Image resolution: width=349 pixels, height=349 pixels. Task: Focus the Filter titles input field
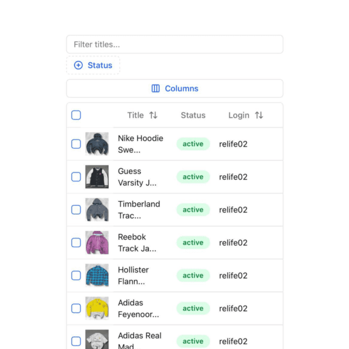(174, 44)
